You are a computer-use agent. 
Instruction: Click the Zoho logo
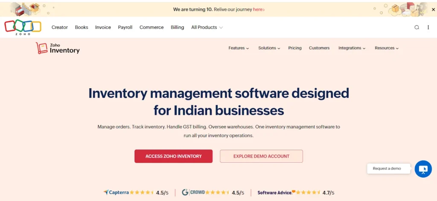coord(23,27)
